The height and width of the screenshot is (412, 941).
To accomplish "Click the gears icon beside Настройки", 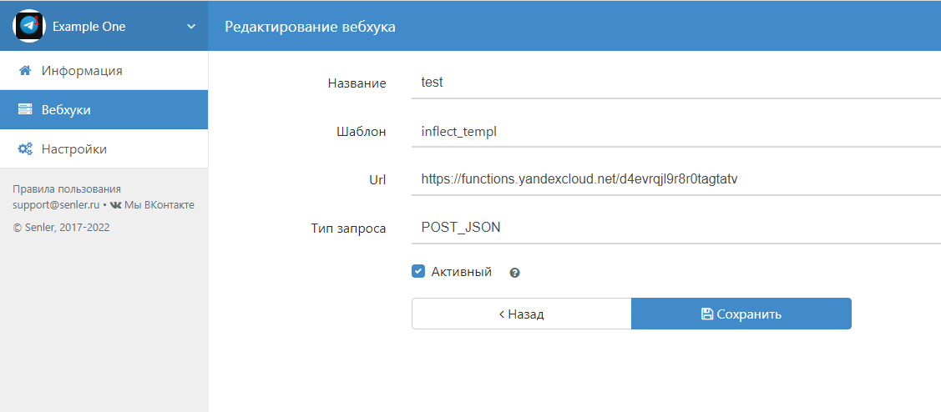I will pos(25,149).
